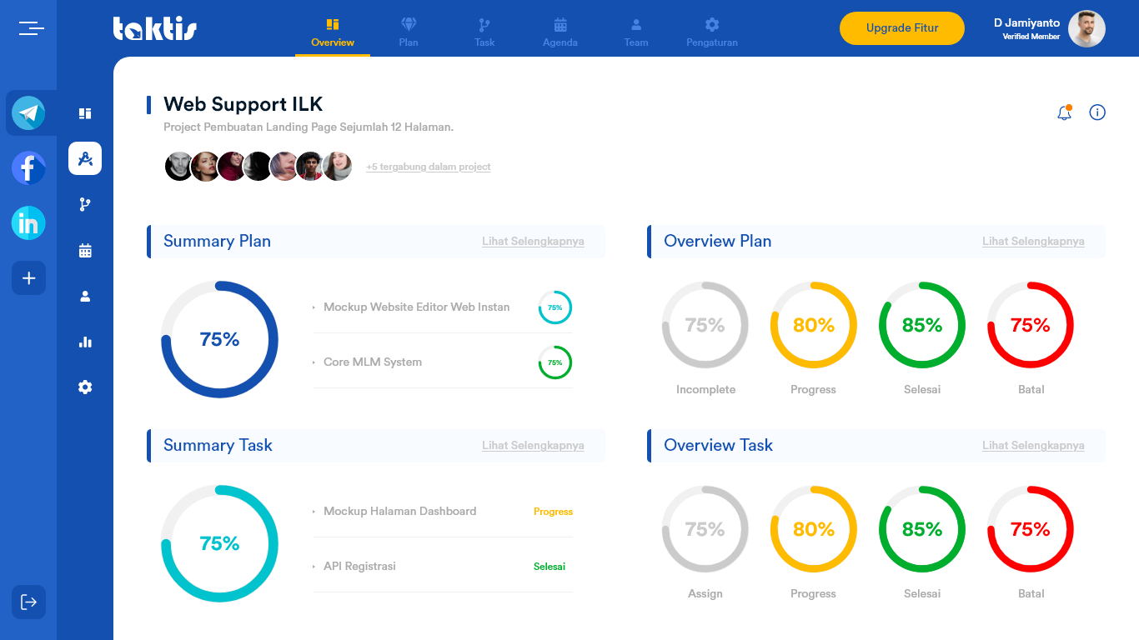The height and width of the screenshot is (640, 1139).
Task: Click the Overview Task Progress 80% ring
Action: point(814,529)
